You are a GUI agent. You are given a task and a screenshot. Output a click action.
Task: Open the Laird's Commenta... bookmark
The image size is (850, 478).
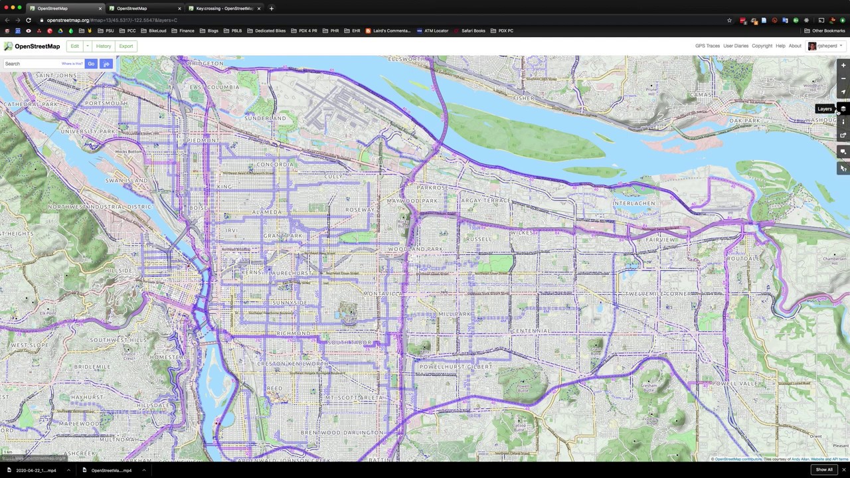pyautogui.click(x=388, y=31)
